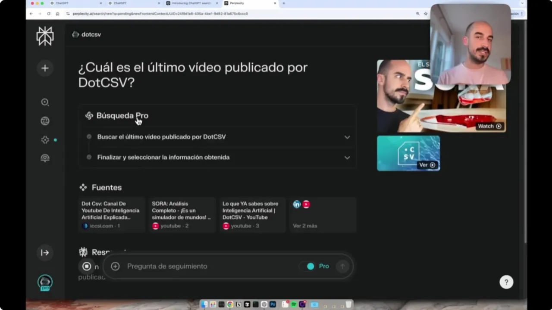Click the Perplexity logo in the sidebar

click(x=45, y=36)
